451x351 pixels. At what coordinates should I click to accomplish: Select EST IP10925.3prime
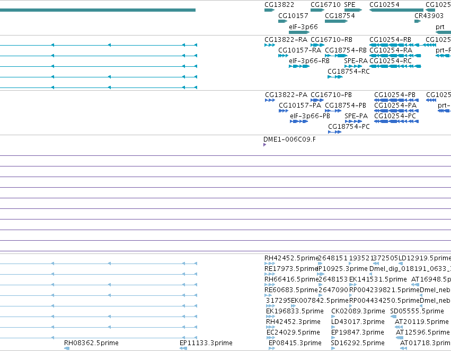(342, 269)
